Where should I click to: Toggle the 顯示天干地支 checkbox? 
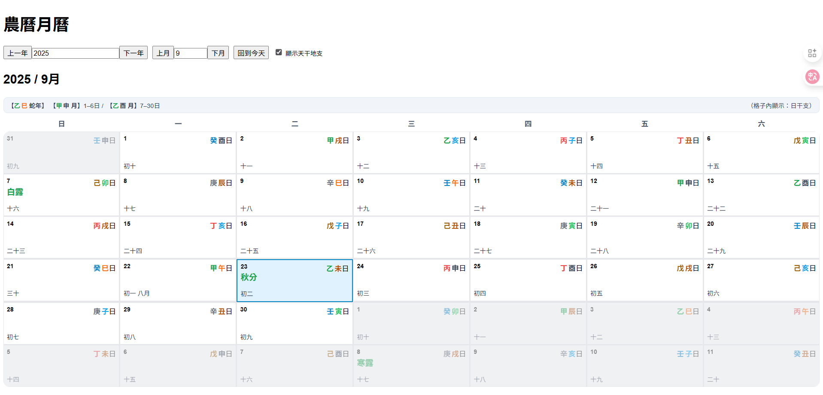[279, 52]
